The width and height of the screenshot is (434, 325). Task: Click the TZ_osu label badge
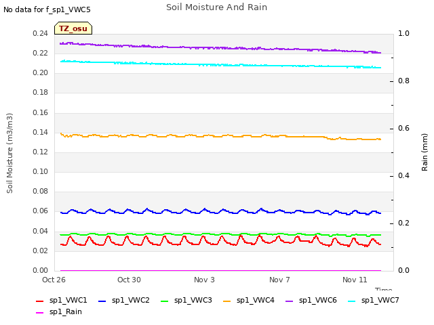[x=73, y=28]
